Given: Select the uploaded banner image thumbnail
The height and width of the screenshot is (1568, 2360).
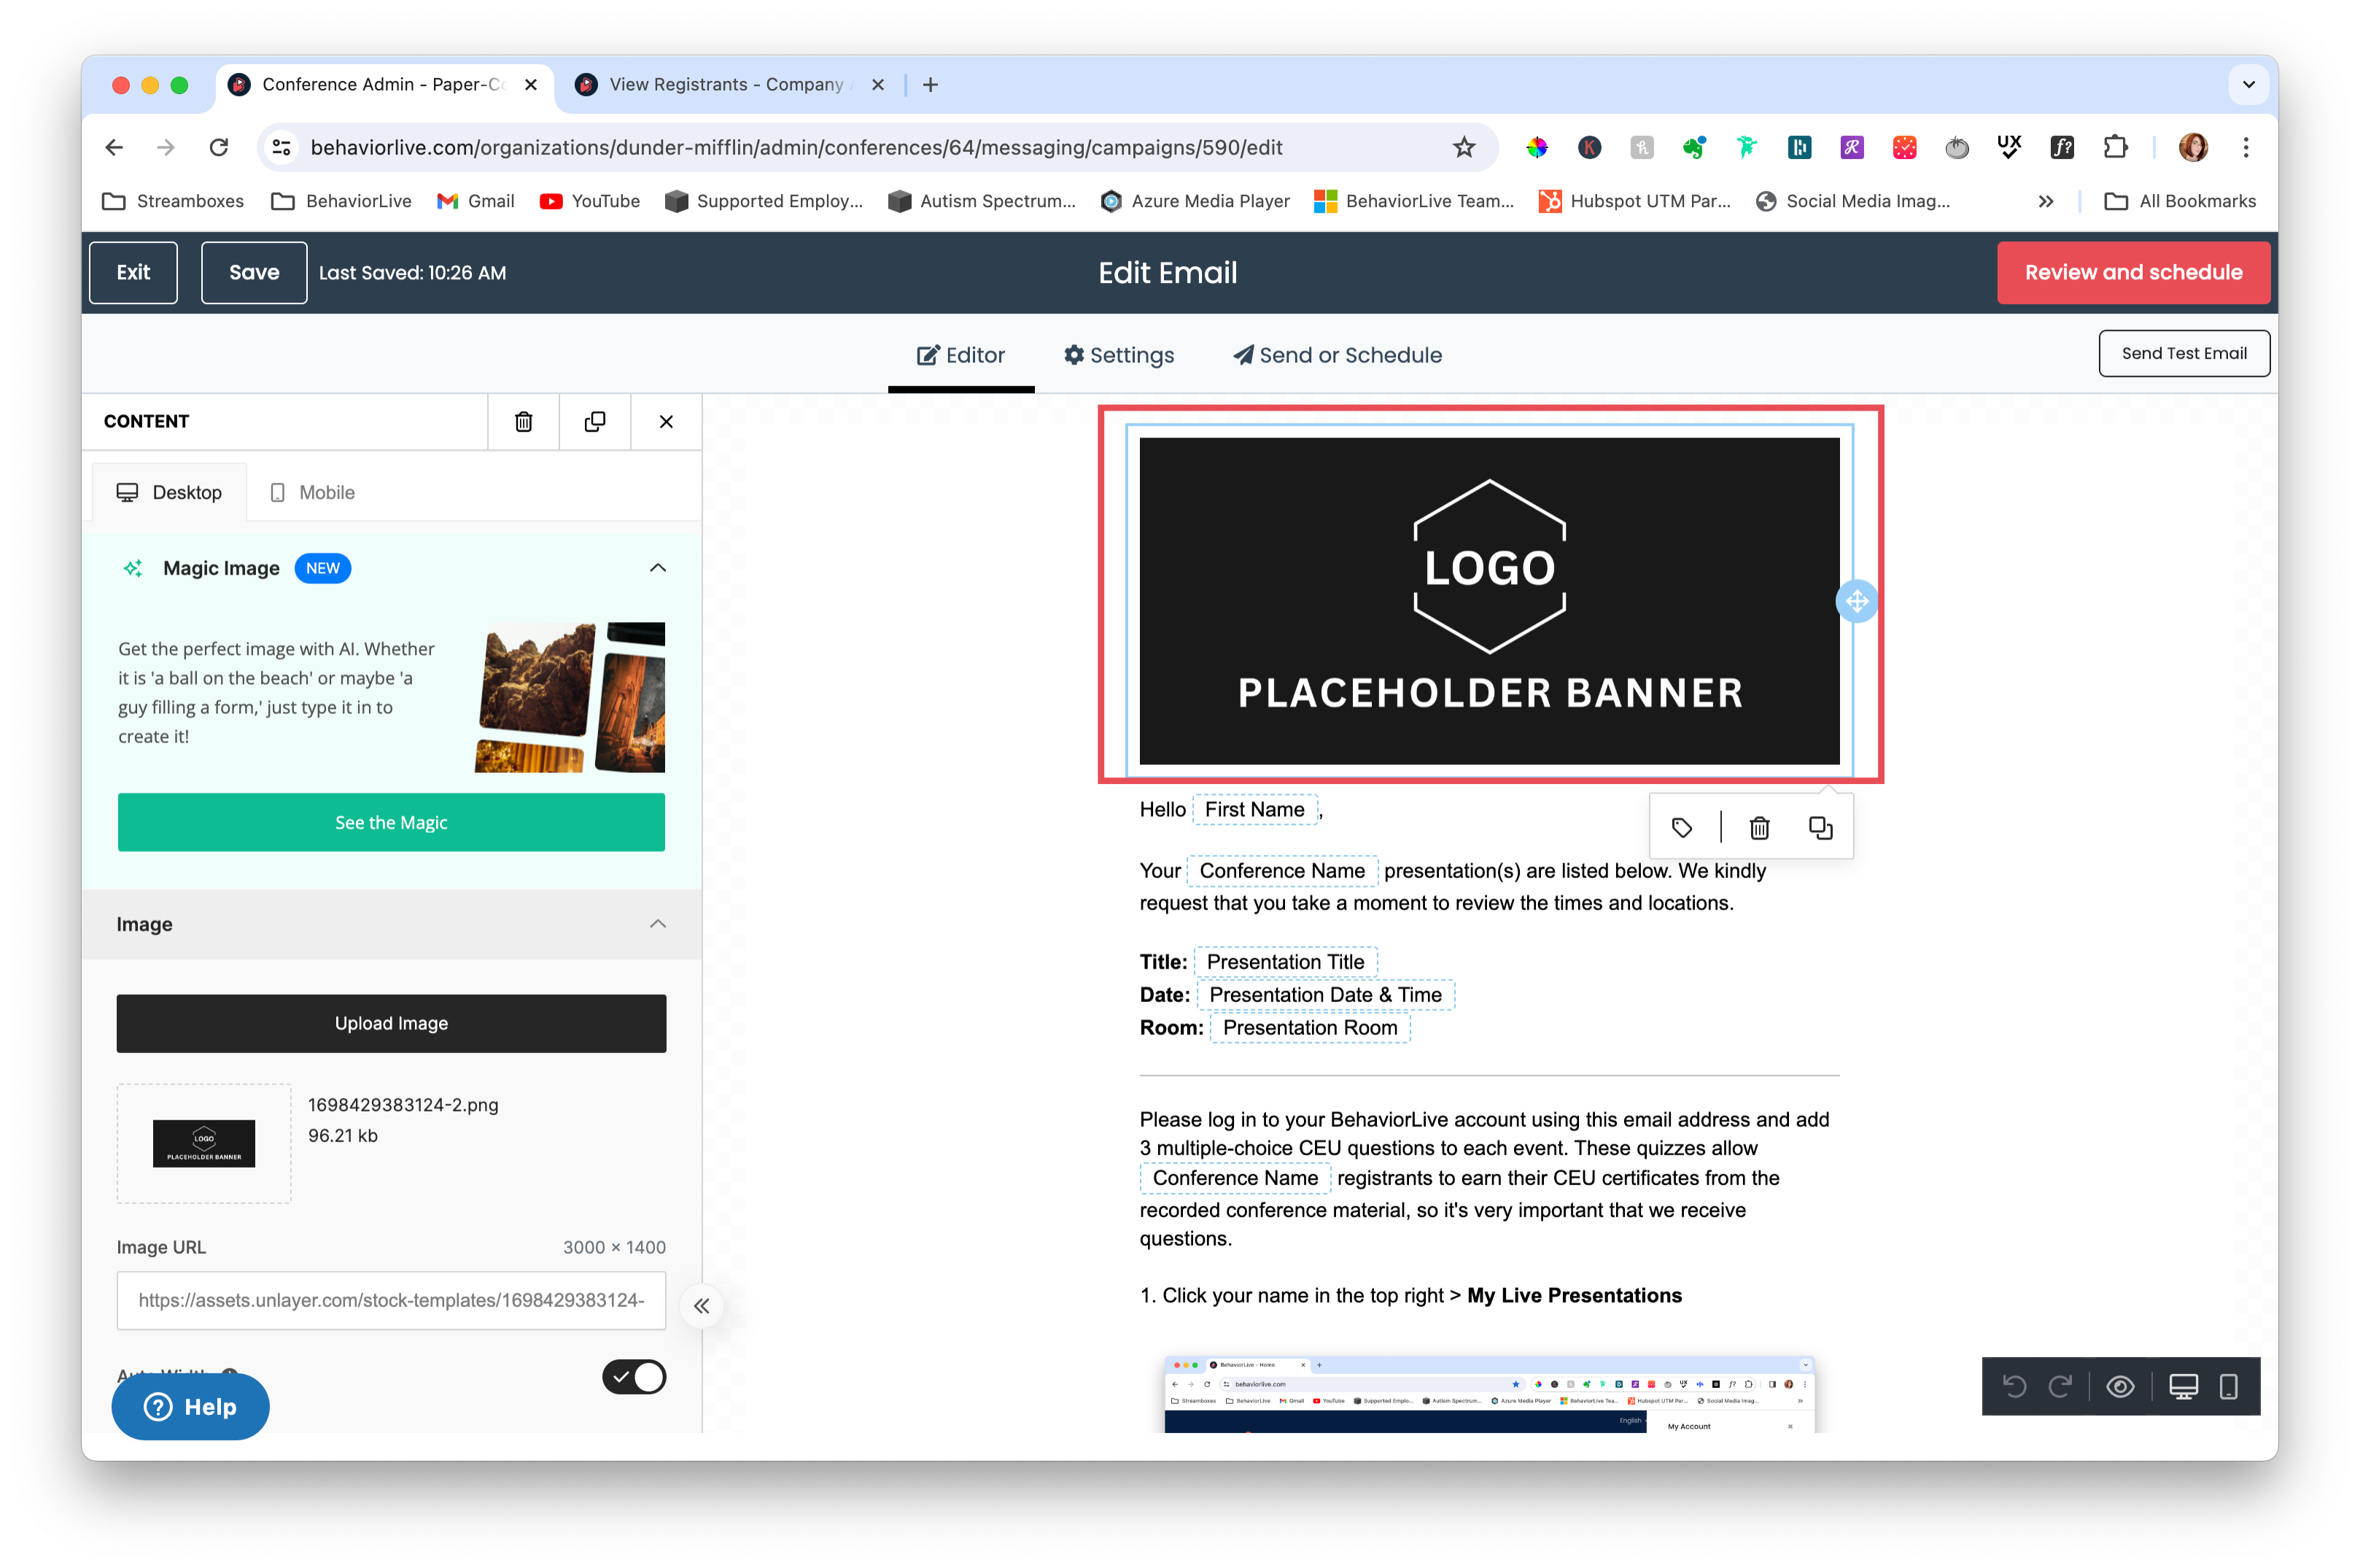Looking at the screenshot, I should pyautogui.click(x=204, y=1143).
